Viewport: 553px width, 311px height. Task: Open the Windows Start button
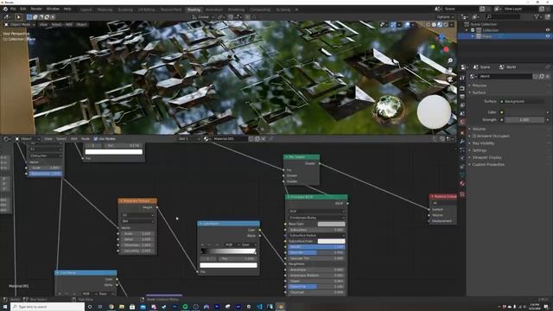coord(5,307)
